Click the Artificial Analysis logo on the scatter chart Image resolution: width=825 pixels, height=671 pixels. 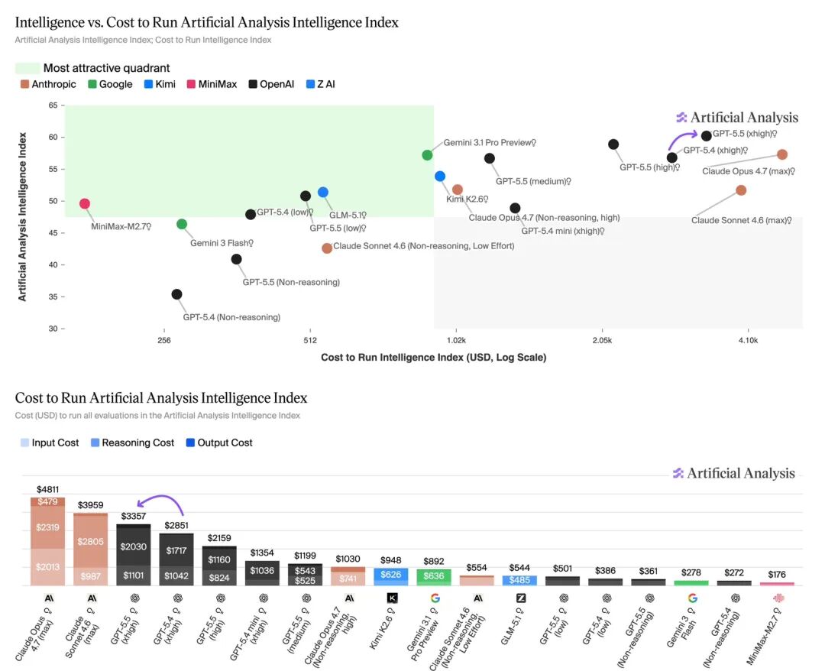(x=737, y=118)
